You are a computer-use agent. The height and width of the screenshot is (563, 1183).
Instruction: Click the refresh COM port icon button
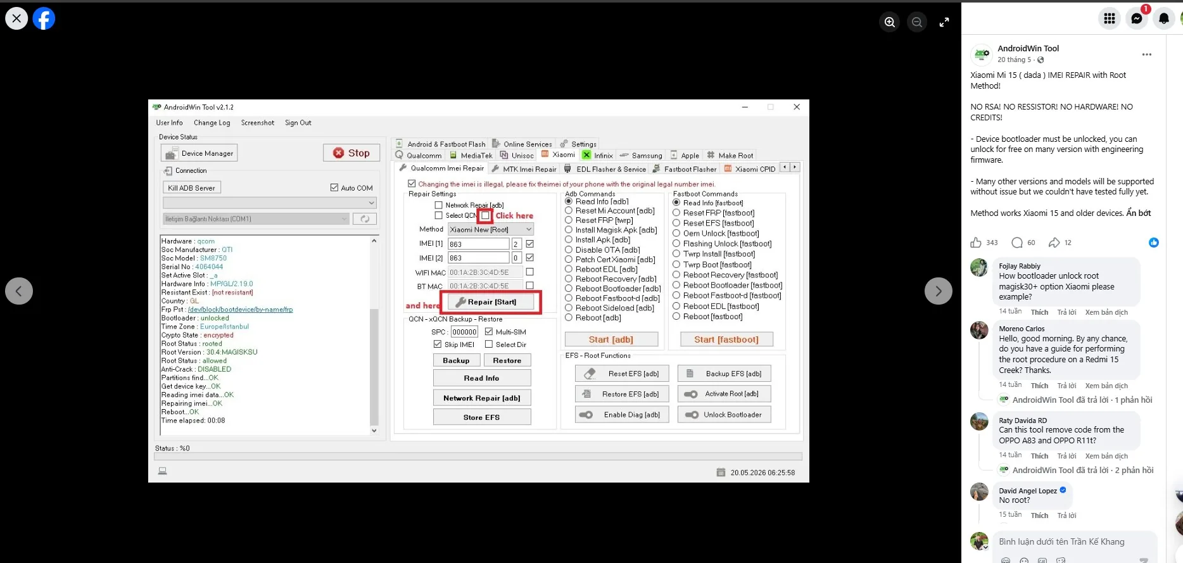click(x=364, y=218)
